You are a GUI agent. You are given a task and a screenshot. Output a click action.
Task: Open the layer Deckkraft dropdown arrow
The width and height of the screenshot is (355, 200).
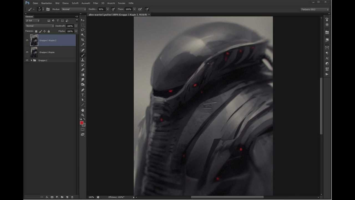(x=76, y=26)
